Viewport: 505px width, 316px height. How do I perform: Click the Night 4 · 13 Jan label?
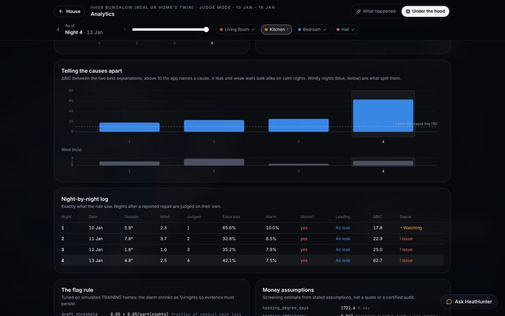point(84,32)
